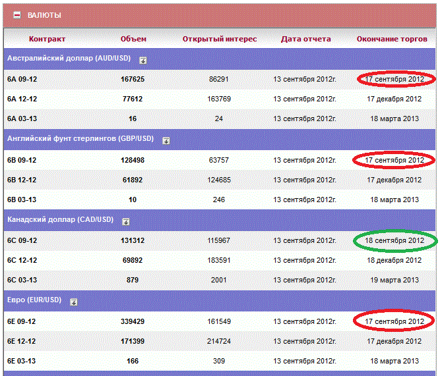Click open interest value 246
The width and height of the screenshot is (440, 376).
tap(219, 200)
